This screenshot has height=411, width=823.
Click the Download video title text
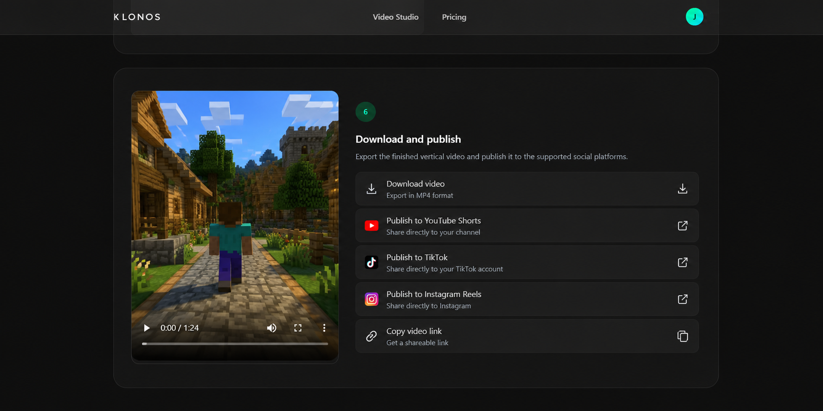click(415, 184)
